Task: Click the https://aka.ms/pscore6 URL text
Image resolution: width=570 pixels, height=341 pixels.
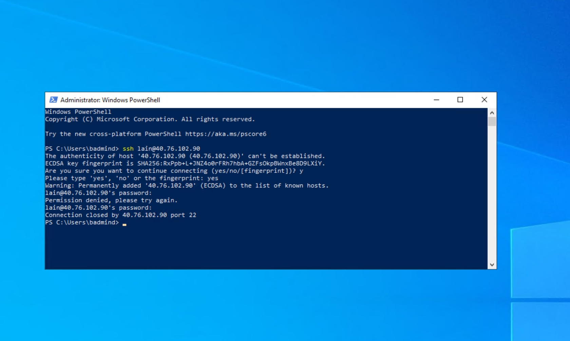Action: 226,134
